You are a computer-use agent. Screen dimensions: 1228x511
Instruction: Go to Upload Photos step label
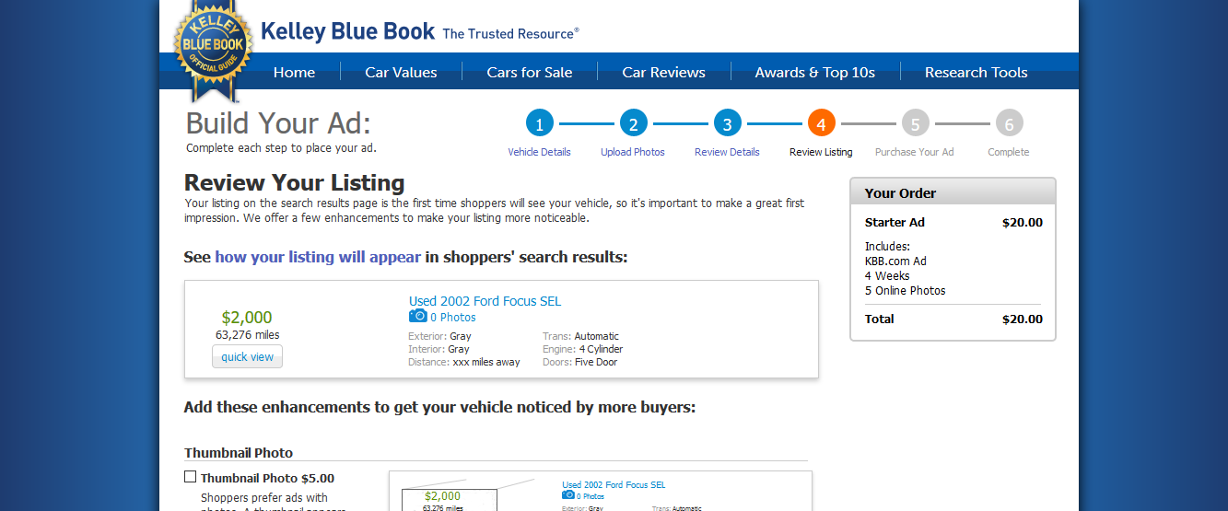[x=633, y=152]
